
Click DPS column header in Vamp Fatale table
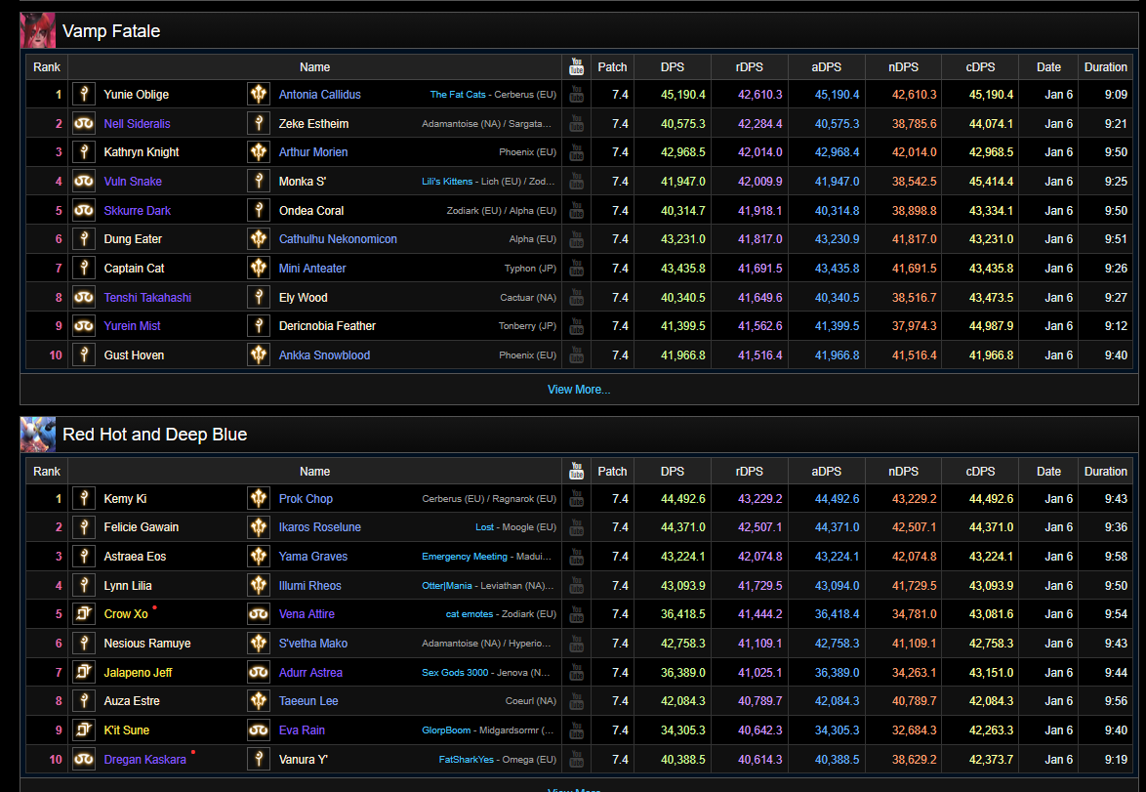tap(673, 66)
